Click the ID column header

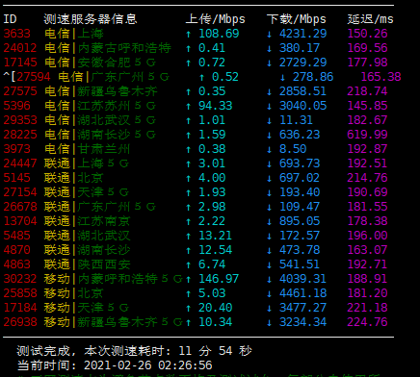click(10, 19)
